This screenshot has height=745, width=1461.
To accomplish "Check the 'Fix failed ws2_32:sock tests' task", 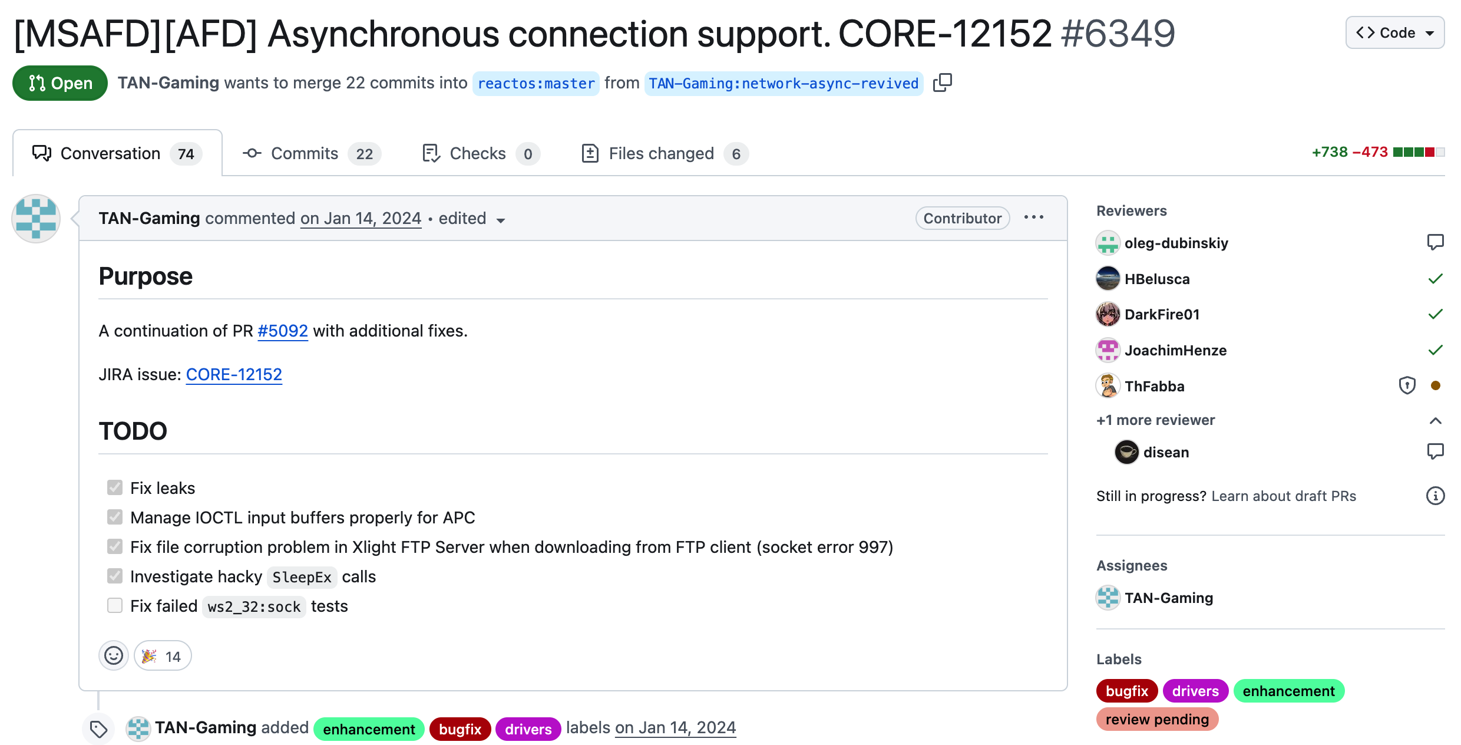I will click(x=114, y=605).
